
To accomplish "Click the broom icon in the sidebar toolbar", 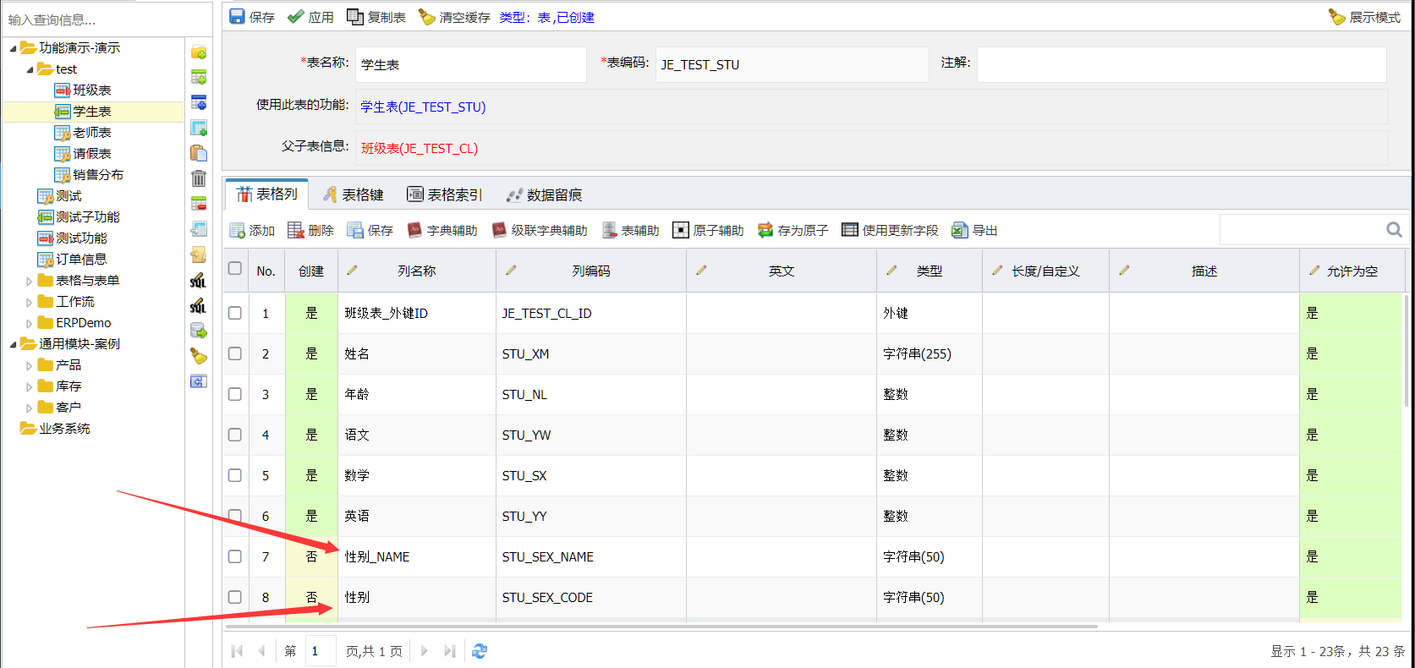I will click(199, 356).
